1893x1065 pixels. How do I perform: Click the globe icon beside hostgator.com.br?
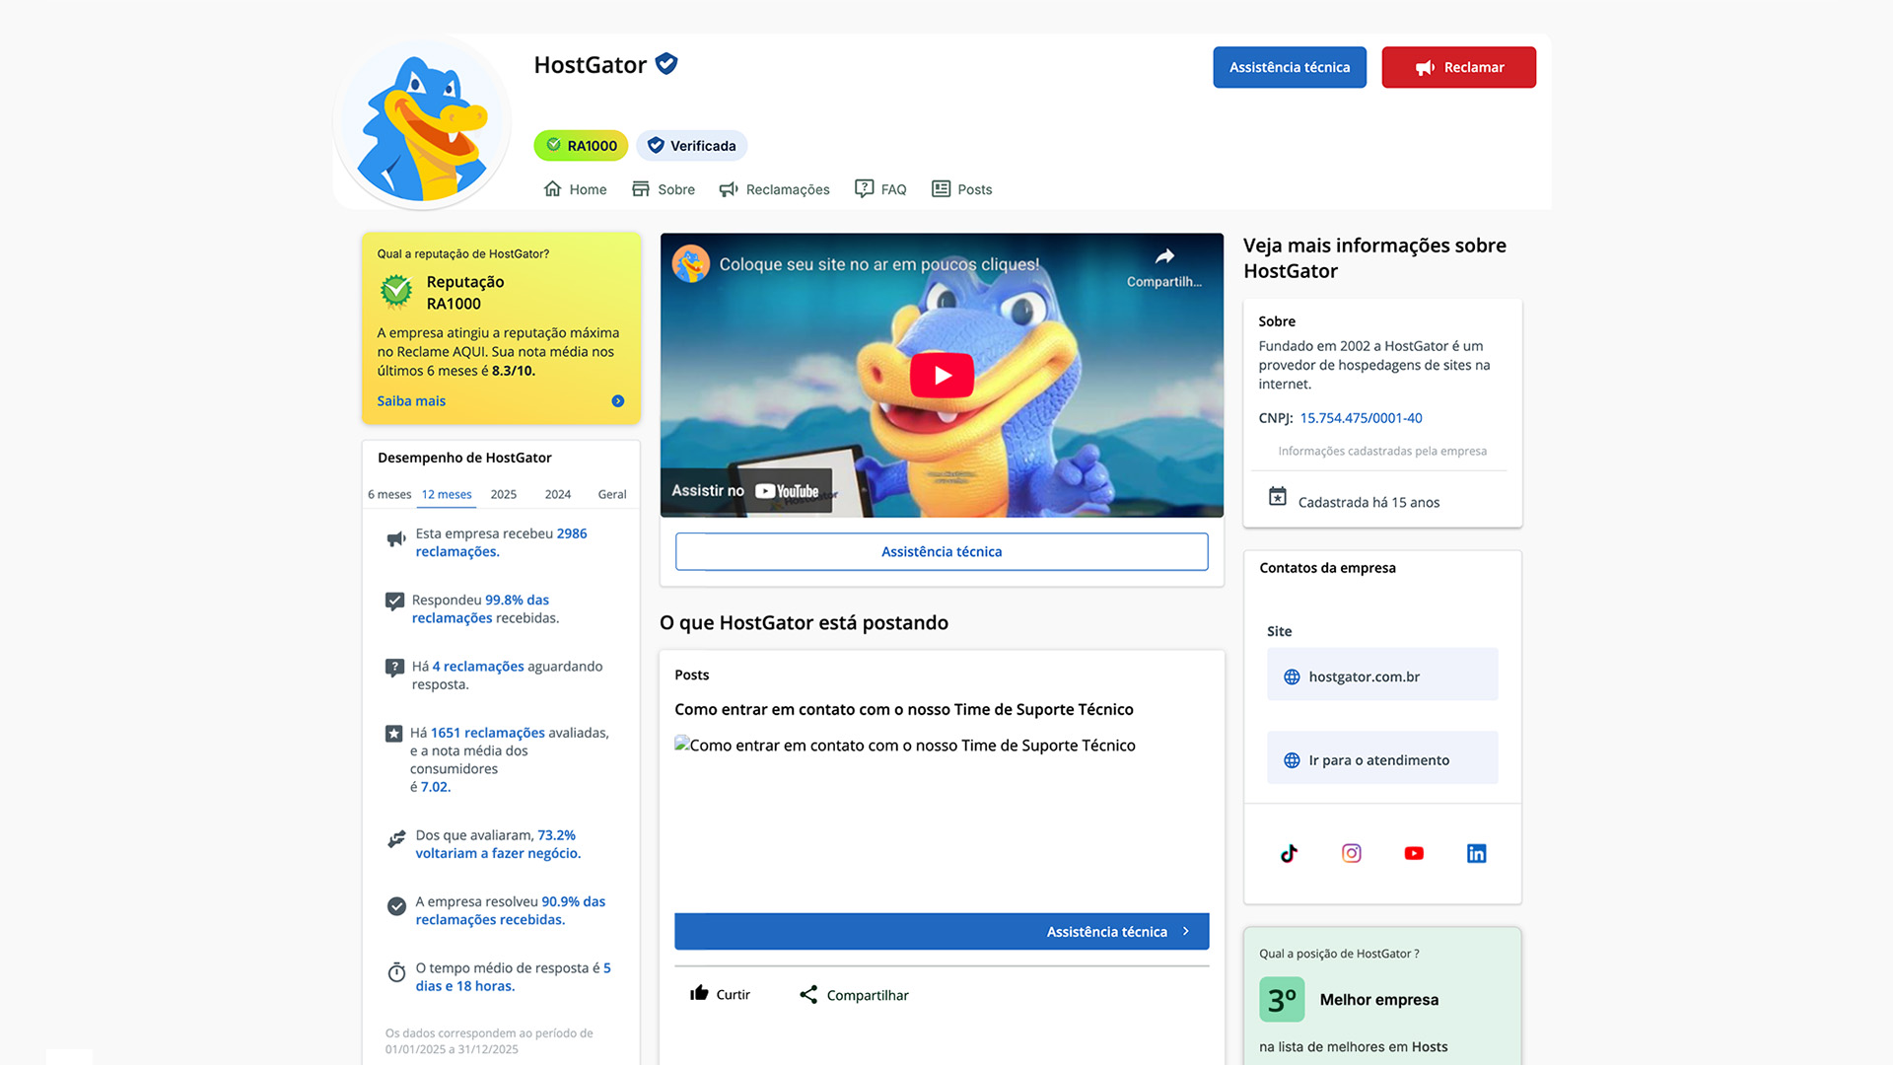(1291, 676)
